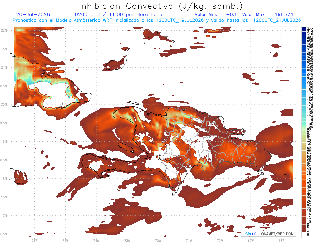Click the dark blue 322 swatch on colorbar
Image resolution: width=316 pixels, height=244 pixels.
coord(304,28)
